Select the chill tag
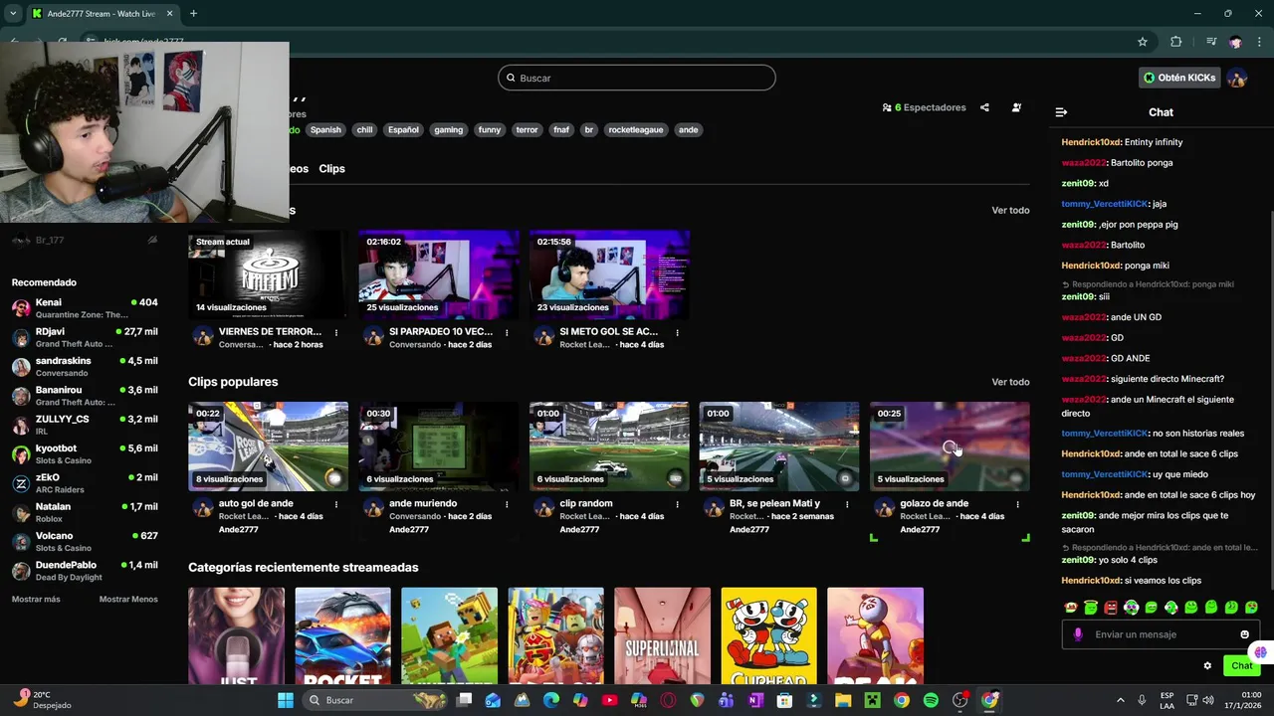Screen dimensions: 1274x716 [x=364, y=130]
